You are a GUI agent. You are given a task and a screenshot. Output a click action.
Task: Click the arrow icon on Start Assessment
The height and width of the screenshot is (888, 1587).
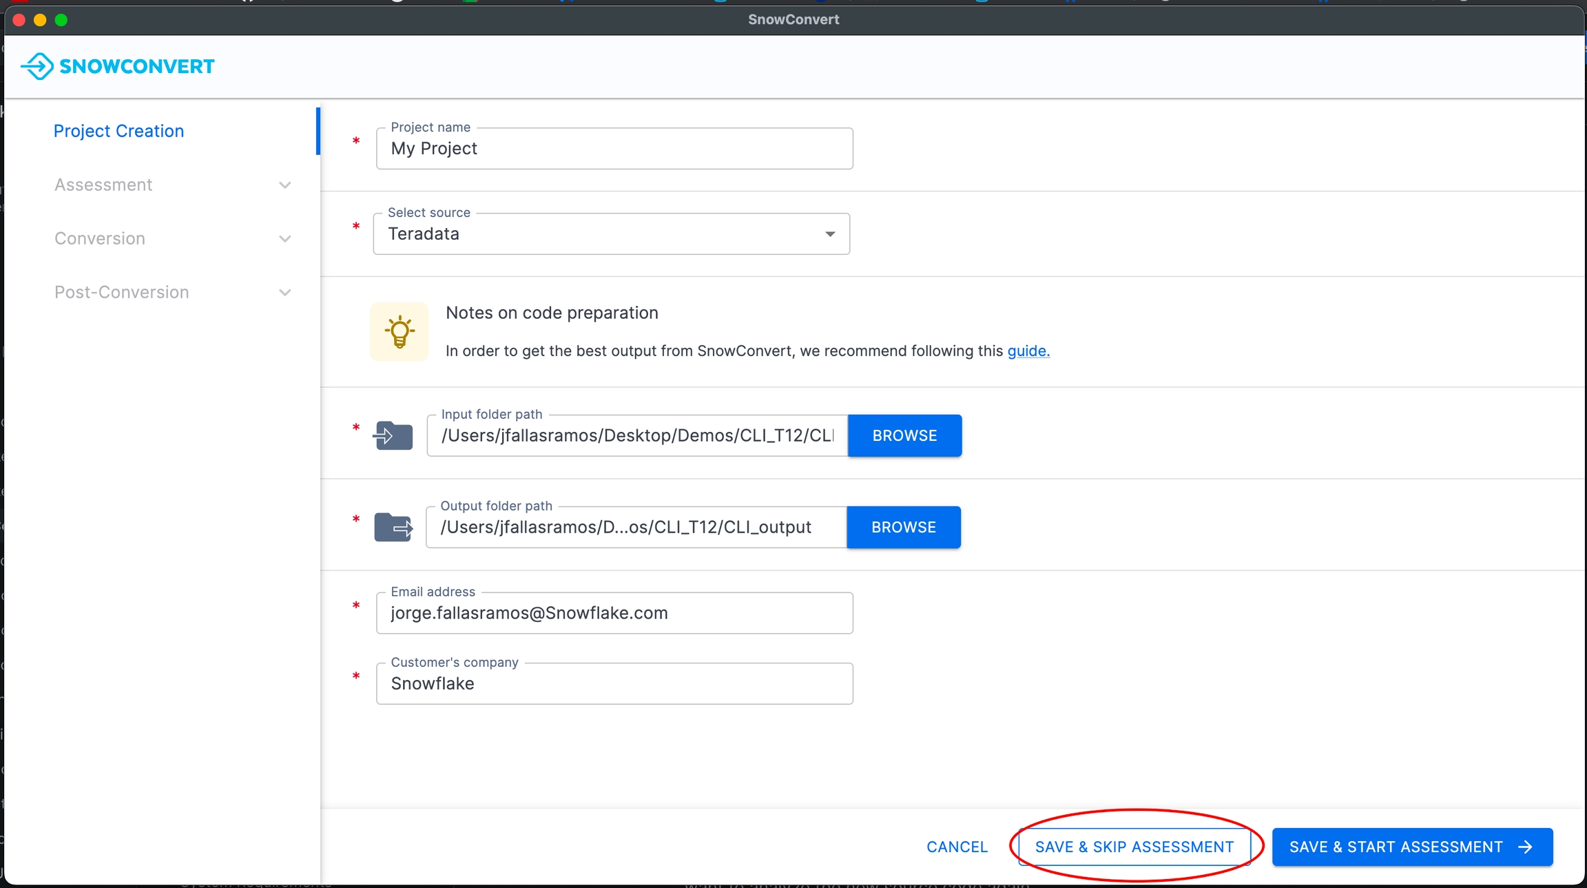click(x=1525, y=847)
